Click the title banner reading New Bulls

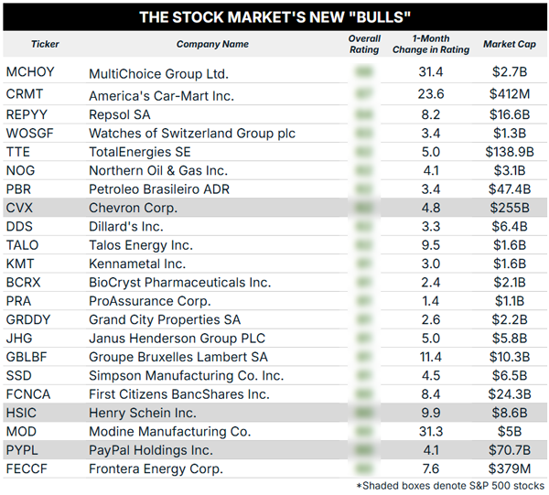pos(274,16)
